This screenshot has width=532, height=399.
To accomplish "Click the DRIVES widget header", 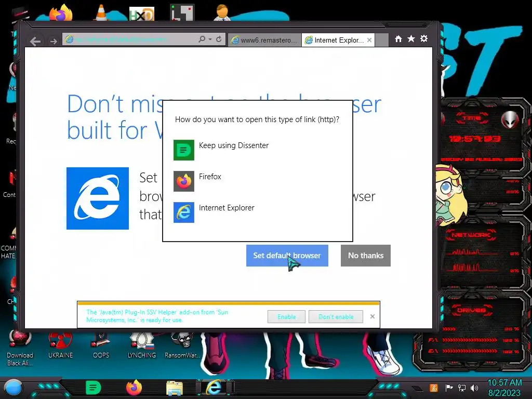I will point(471,310).
